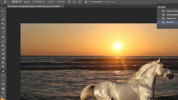This screenshot has height=100, width=178.
Task: Select the Eraser tool
Action: (3, 54)
